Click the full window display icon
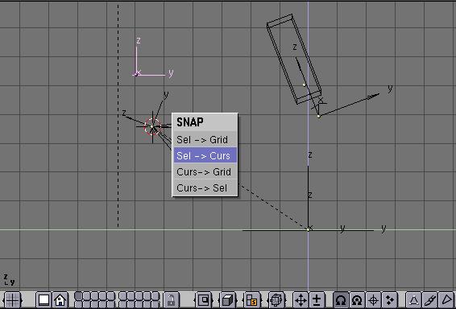Screen dimensions: 456x309 point(44,300)
